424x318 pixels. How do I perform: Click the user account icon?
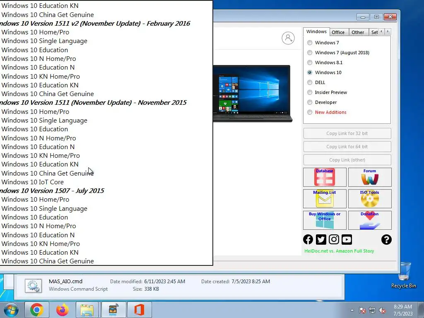coord(288,38)
